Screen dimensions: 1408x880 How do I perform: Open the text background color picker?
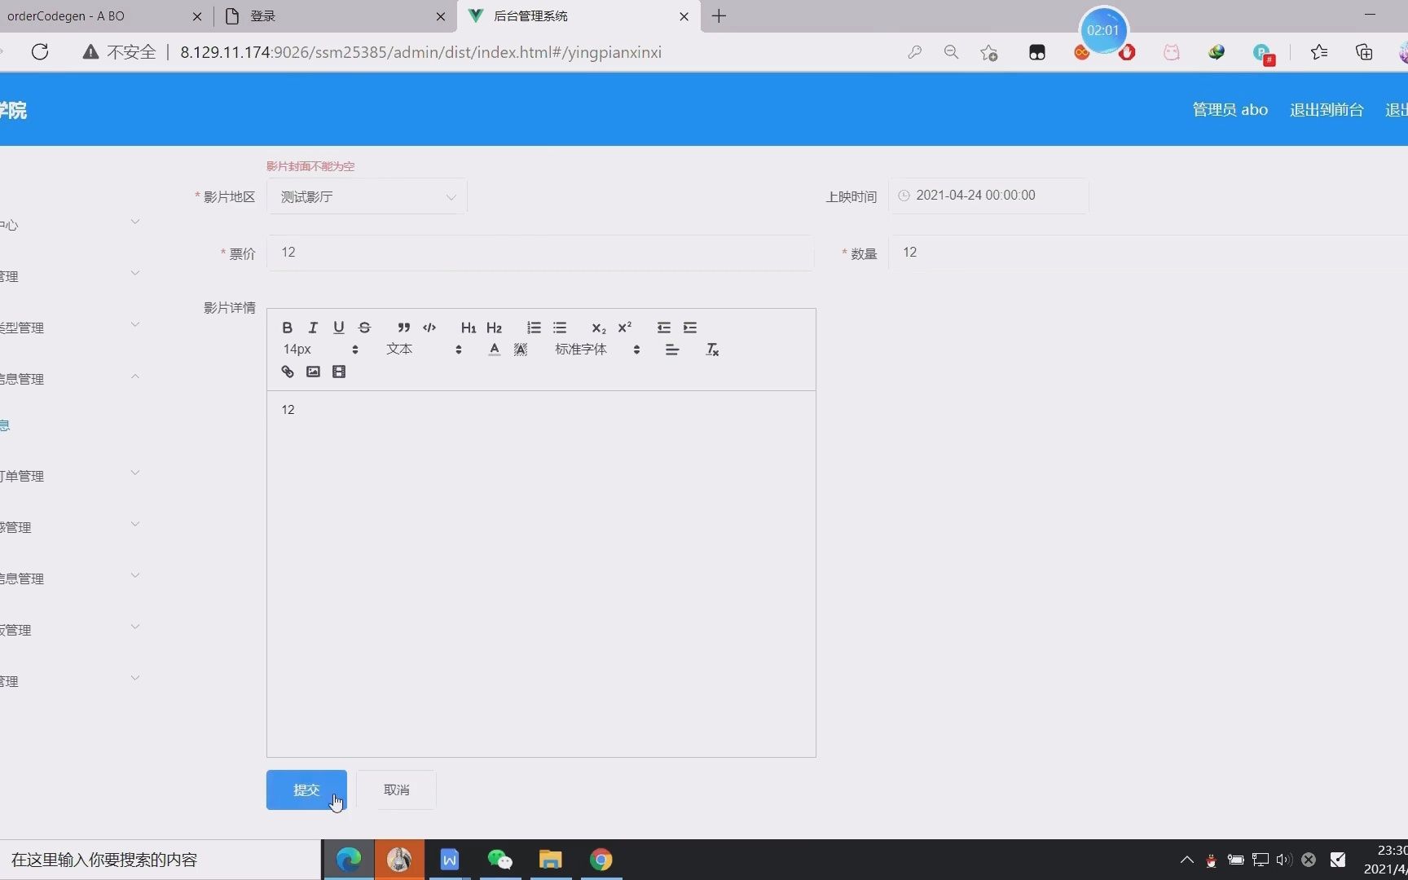pos(521,350)
